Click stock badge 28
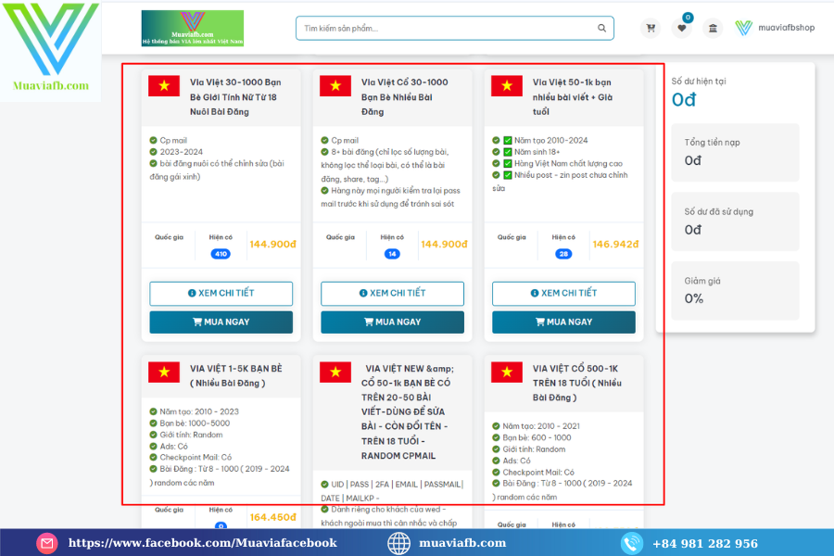This screenshot has height=556, width=834. pyautogui.click(x=563, y=254)
